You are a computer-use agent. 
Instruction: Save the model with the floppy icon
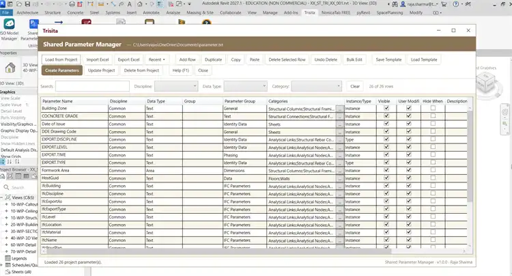27,4
